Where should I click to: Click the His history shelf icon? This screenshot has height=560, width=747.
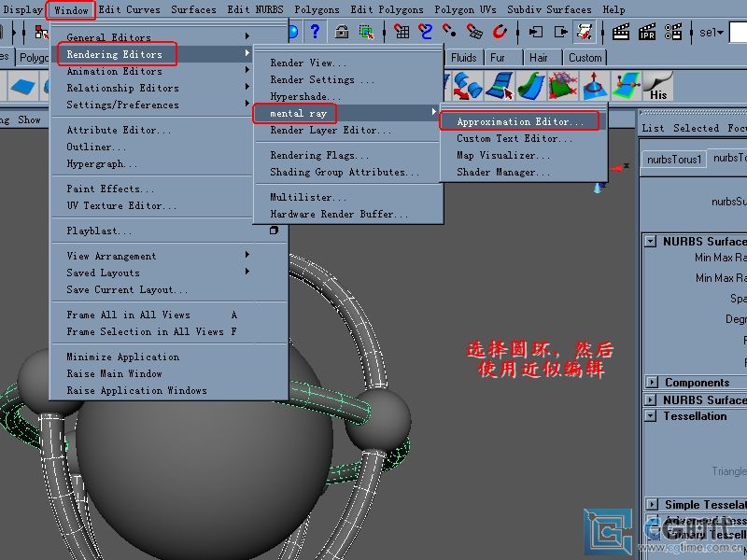[x=658, y=86]
